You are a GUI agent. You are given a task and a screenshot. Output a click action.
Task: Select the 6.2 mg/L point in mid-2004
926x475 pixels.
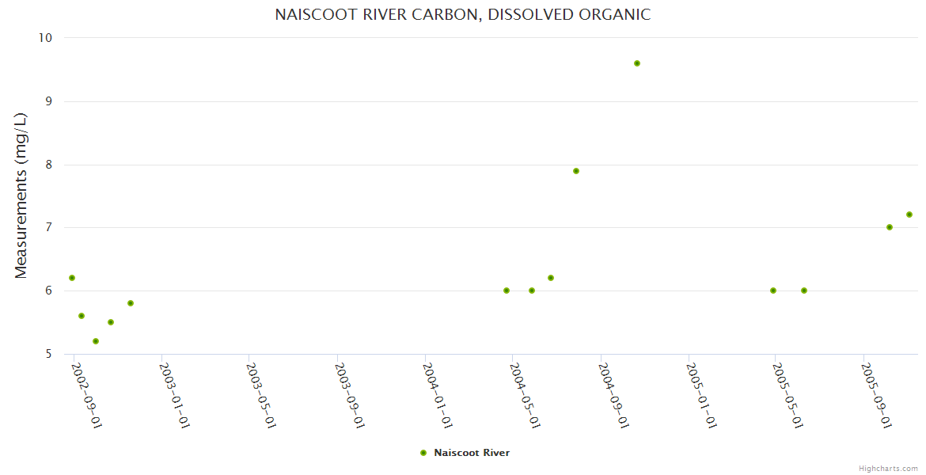click(551, 278)
